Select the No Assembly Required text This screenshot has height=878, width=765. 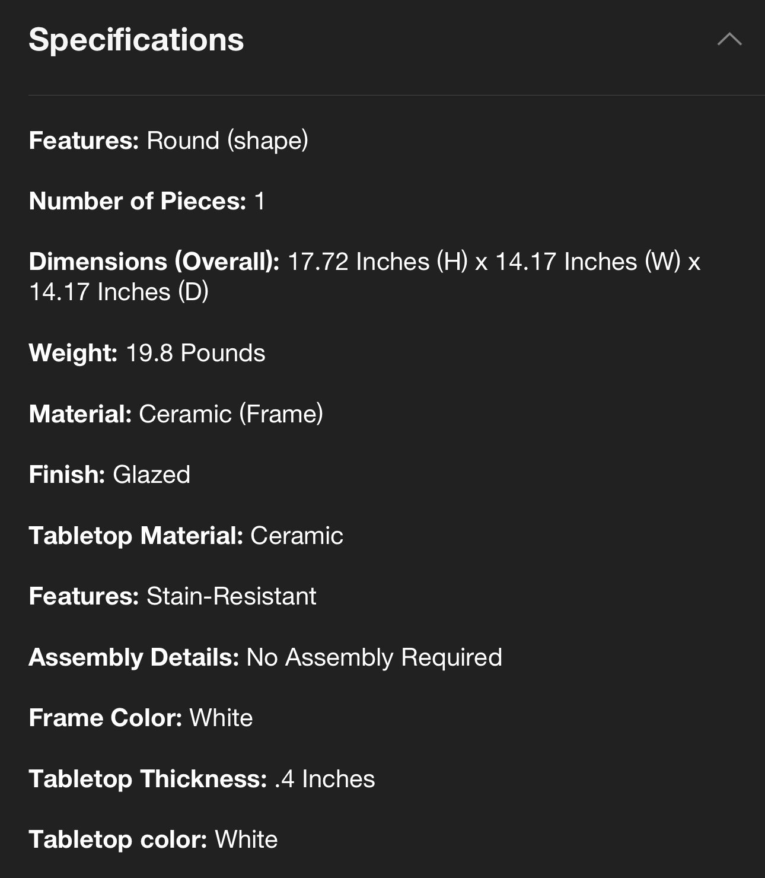pos(374,657)
